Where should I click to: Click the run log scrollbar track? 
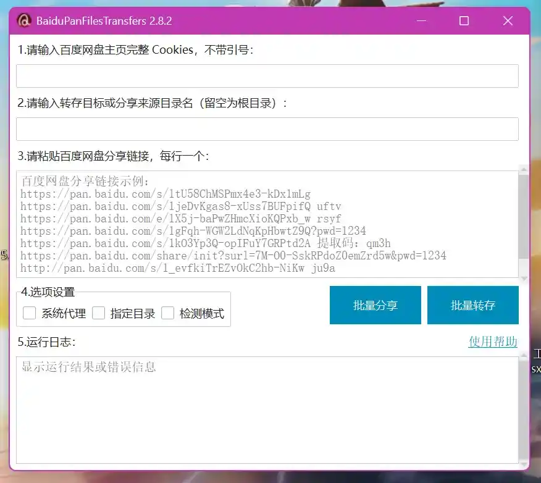pos(524,411)
